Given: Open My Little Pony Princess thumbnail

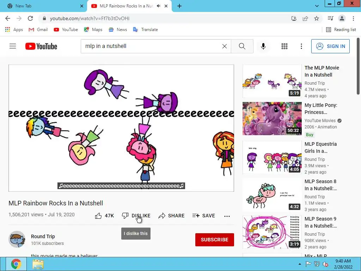Looking at the screenshot, I should point(272,119).
